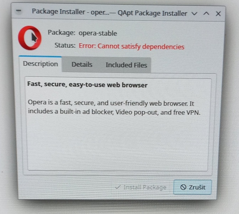Click the Package label

(x=61, y=32)
